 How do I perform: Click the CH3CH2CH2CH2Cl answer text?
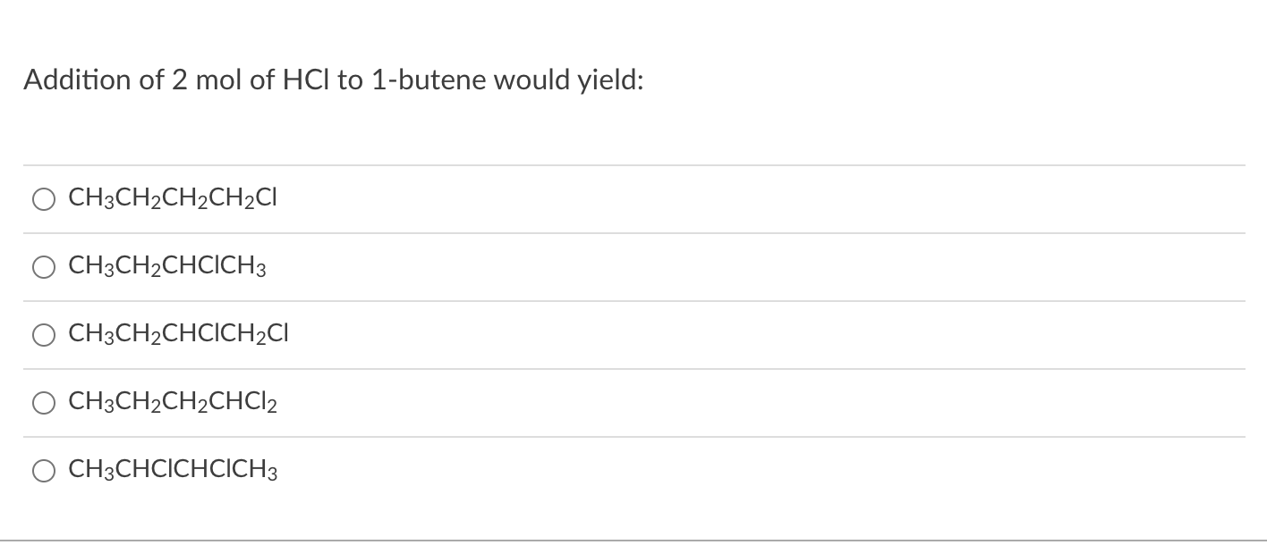[173, 198]
